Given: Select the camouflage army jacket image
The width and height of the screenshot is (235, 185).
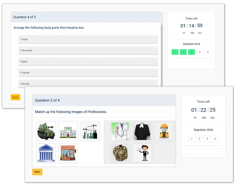Looking at the screenshot, I should [120, 153].
